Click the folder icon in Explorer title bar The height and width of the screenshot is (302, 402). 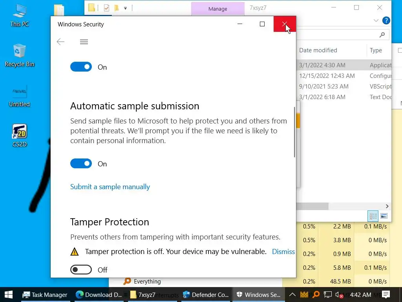tap(91, 7)
